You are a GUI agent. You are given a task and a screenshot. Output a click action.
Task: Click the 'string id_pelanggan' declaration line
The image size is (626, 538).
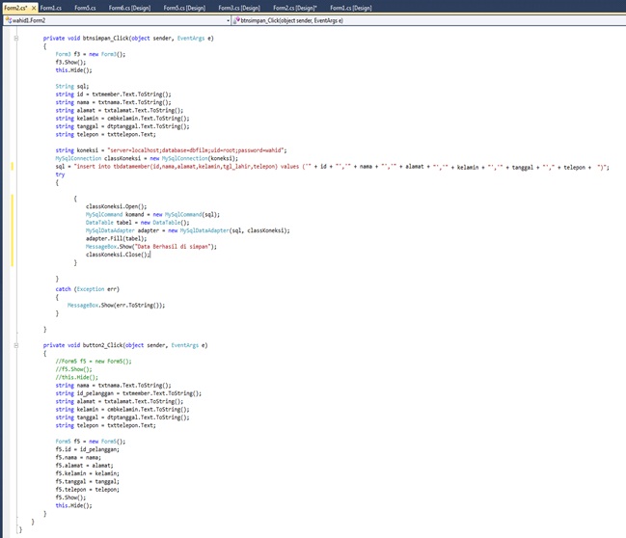[x=128, y=393]
